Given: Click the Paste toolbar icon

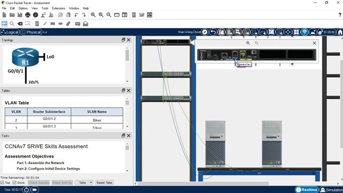Looking at the screenshot, I should tap(68, 15).
